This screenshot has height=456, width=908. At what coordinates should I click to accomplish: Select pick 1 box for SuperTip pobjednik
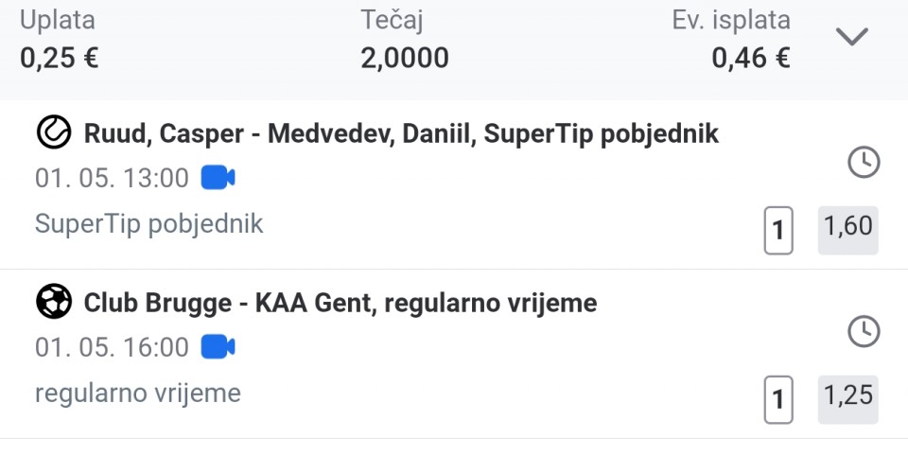point(778,230)
